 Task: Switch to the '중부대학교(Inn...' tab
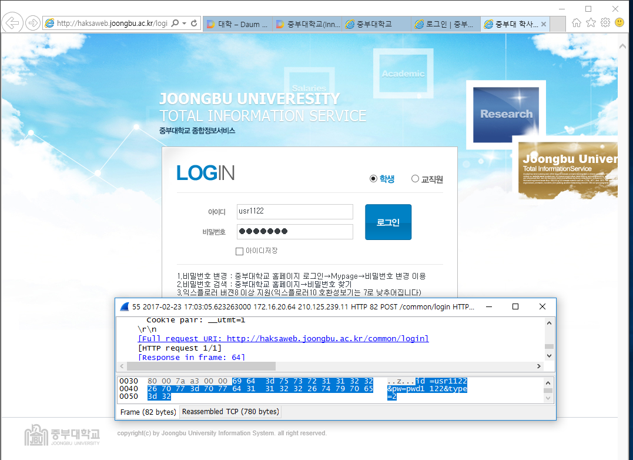(307, 24)
